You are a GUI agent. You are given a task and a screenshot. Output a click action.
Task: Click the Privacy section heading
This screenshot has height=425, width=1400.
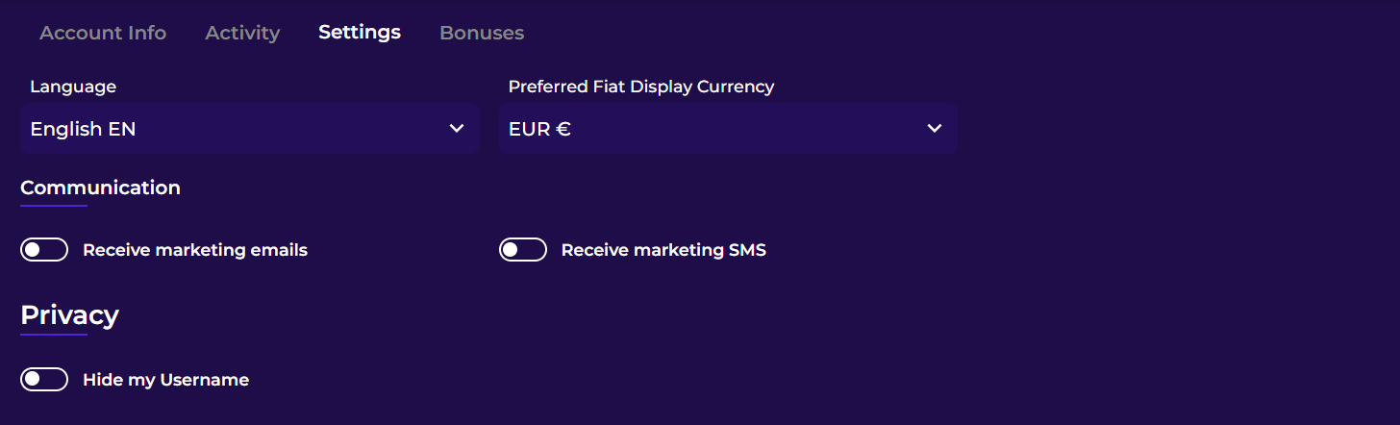tap(69, 315)
